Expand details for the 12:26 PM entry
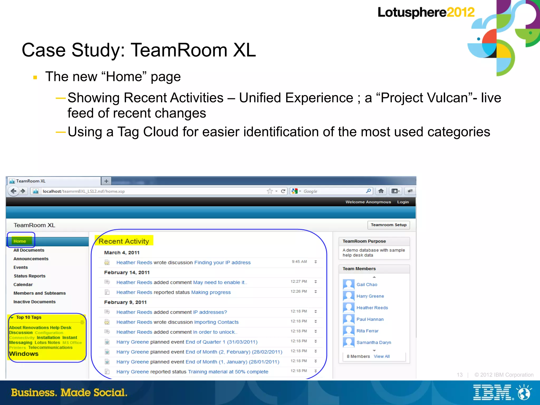The image size is (540, 405). (x=316, y=292)
